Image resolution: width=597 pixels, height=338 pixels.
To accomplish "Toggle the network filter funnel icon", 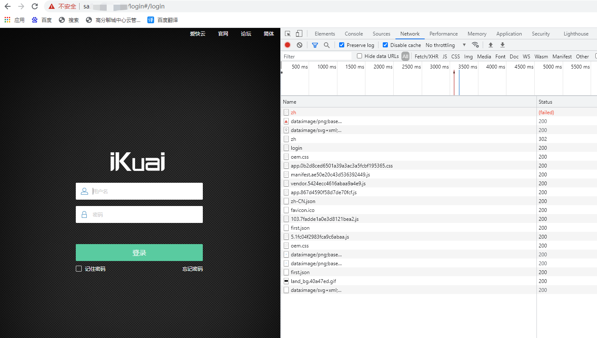I will (x=315, y=45).
